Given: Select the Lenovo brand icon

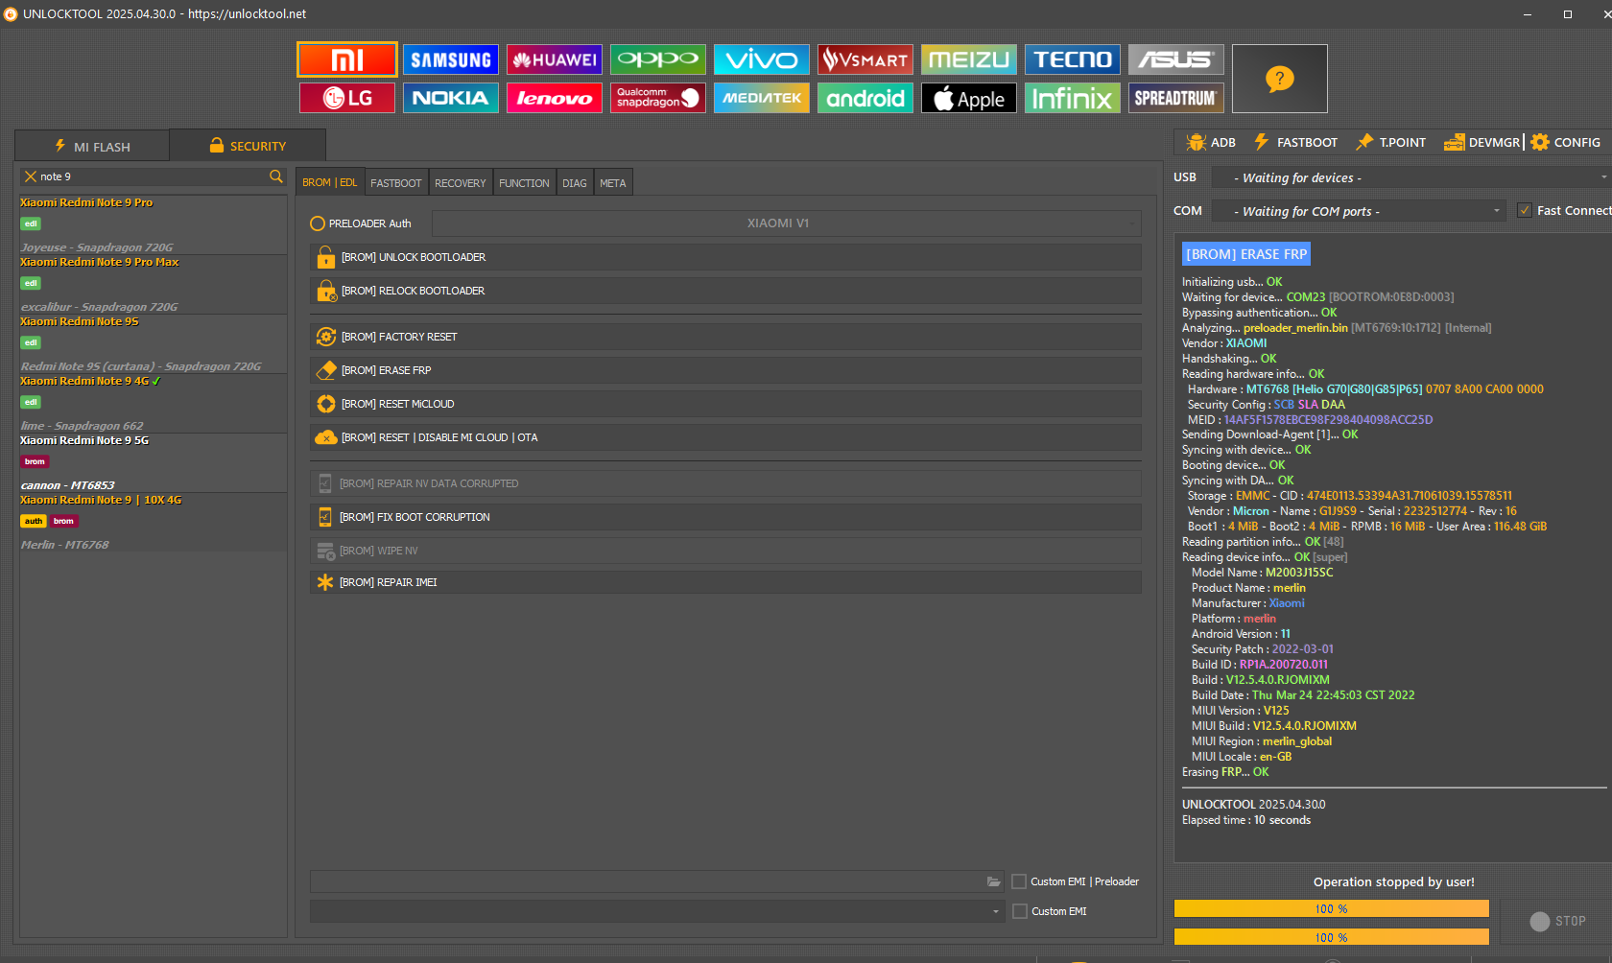Looking at the screenshot, I should click(x=555, y=98).
